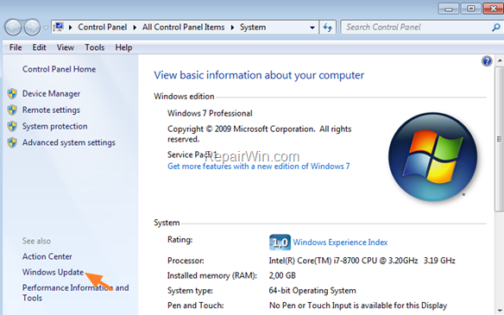Viewport: 504px width, 315px height.
Task: Refresh the page using the refresh icon
Action: tap(328, 28)
